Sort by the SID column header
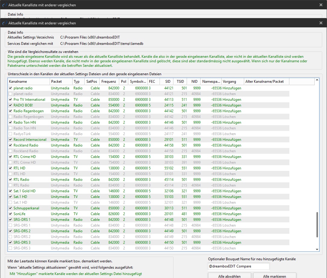This screenshot has width=327, height=278. click(x=167, y=82)
